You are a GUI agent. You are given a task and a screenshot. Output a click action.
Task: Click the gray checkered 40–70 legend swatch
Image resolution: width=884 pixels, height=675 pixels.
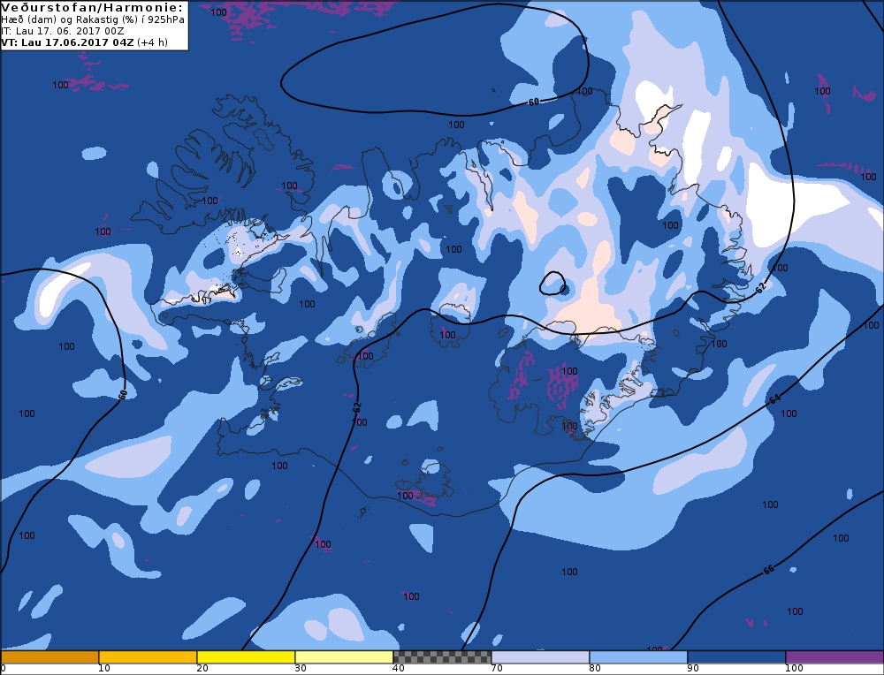[442, 657]
